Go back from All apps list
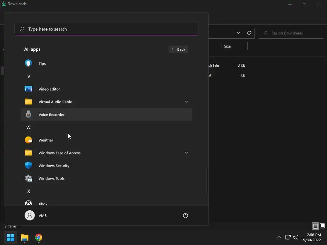 pyautogui.click(x=178, y=49)
